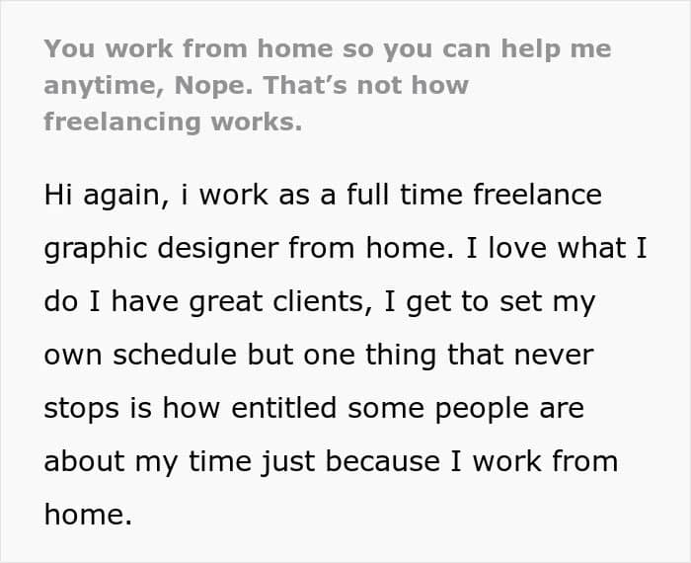Click the word 'schedule' in body text
Image resolution: width=691 pixels, height=563 pixels.
tap(175, 355)
